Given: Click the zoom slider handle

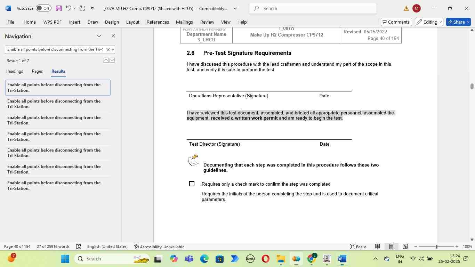Looking at the screenshot, I should (436, 246).
